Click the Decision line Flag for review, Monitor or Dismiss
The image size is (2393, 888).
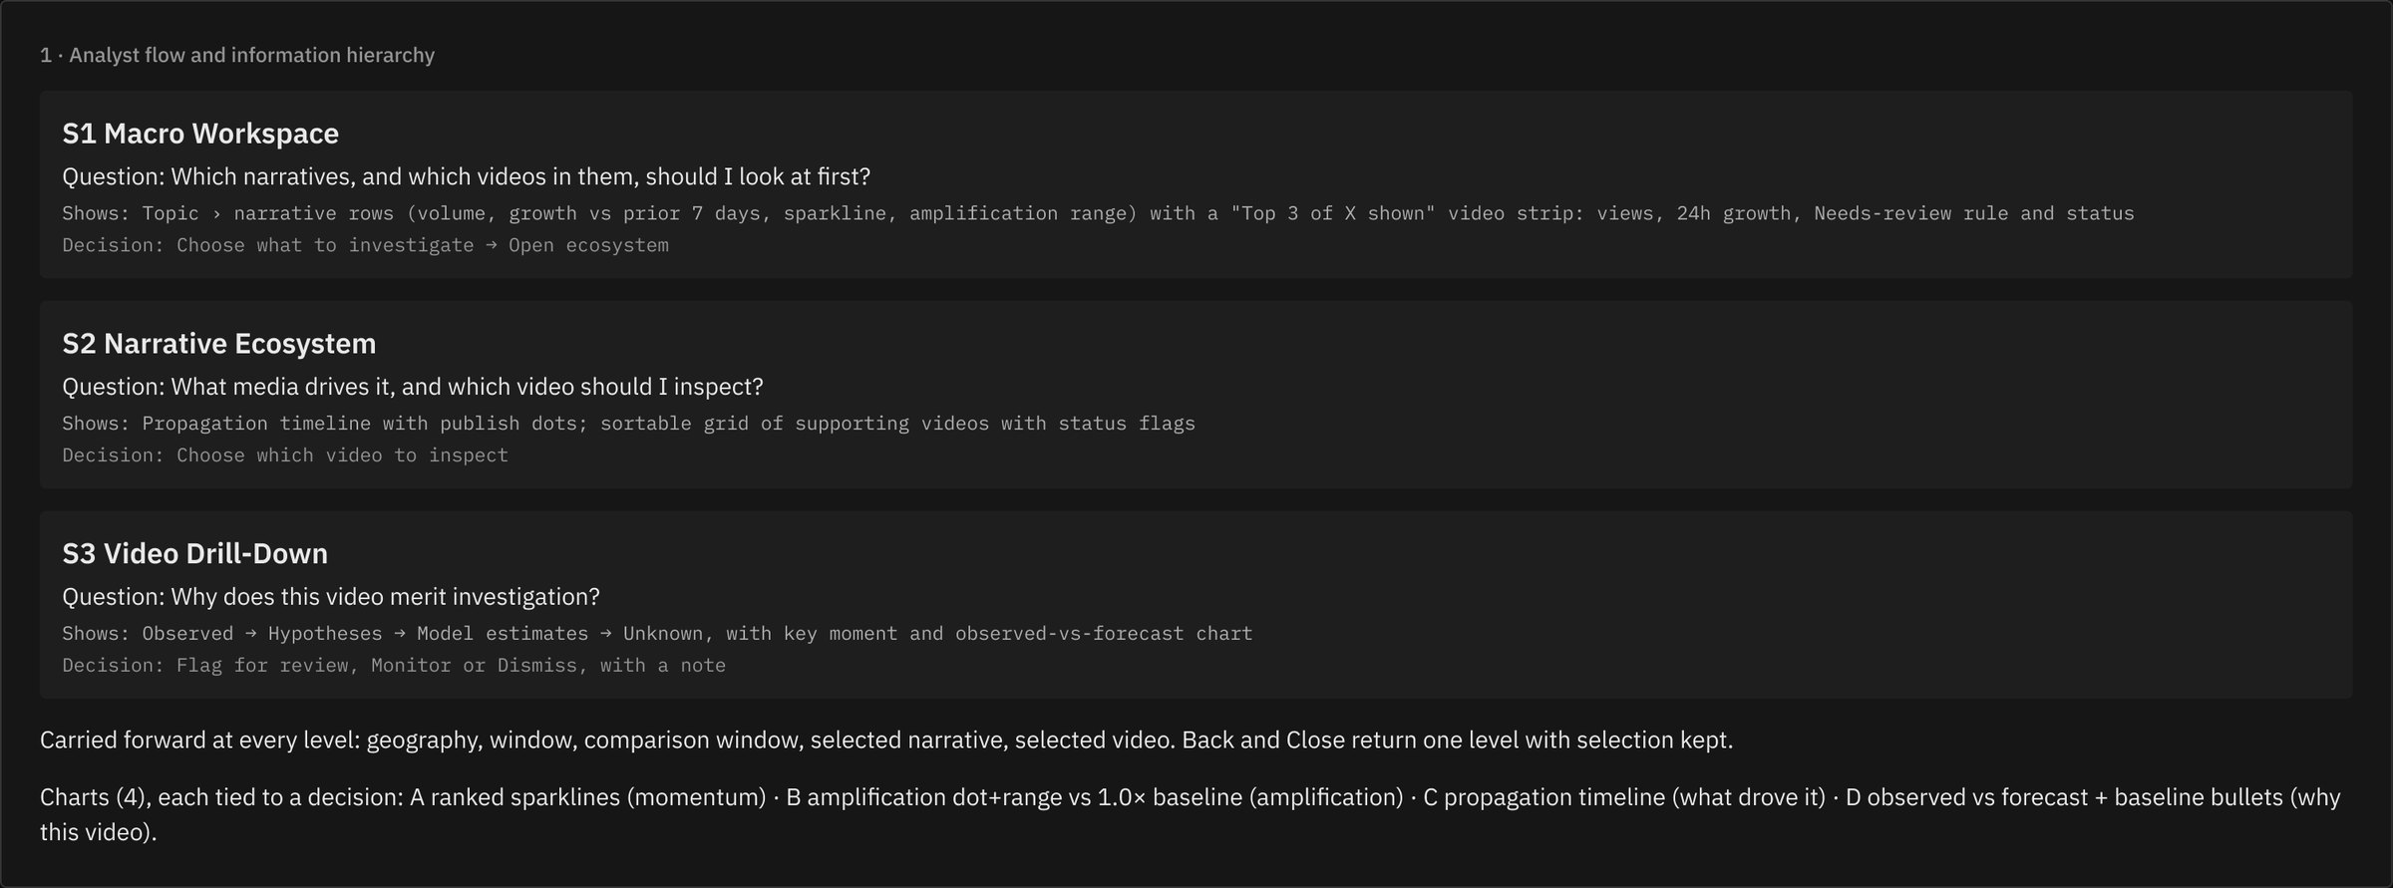(x=394, y=666)
